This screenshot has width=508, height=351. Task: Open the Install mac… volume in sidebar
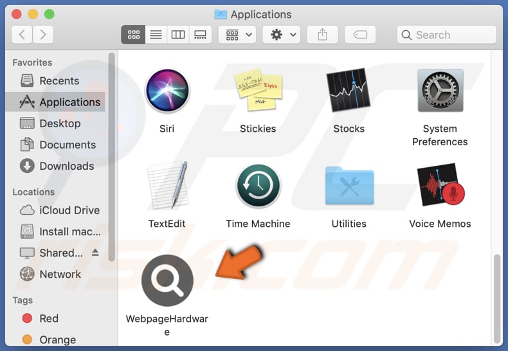point(55,231)
